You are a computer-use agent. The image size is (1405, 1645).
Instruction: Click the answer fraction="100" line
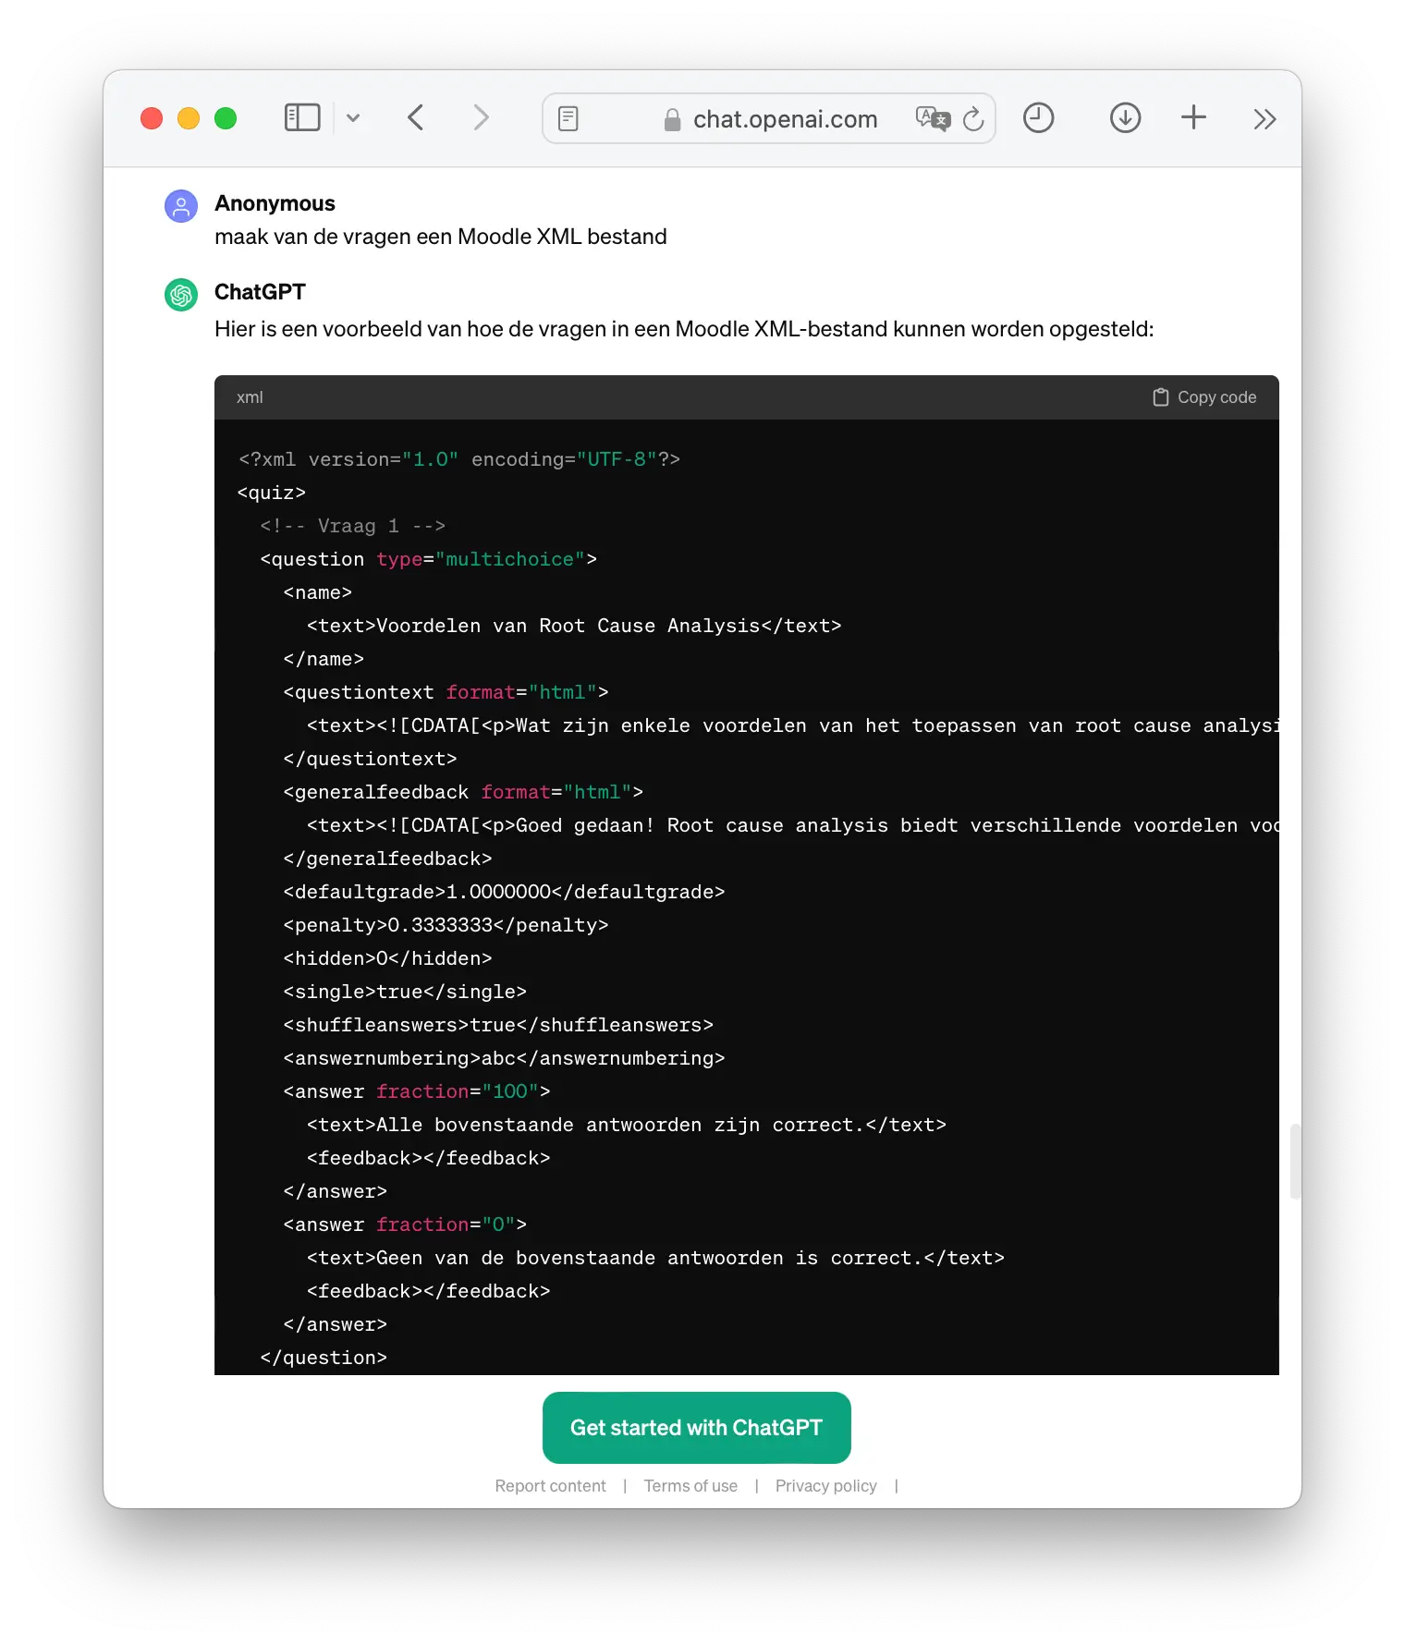pos(417,1091)
